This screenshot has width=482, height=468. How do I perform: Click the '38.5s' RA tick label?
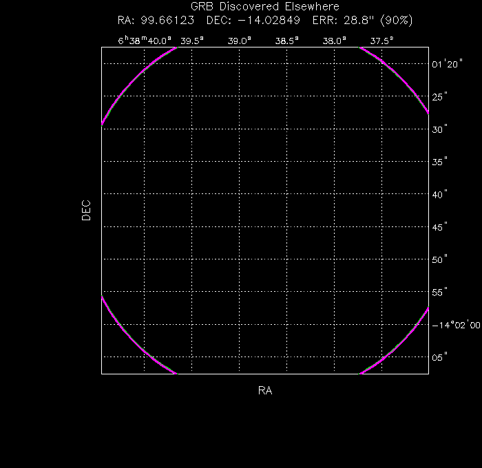click(x=287, y=41)
